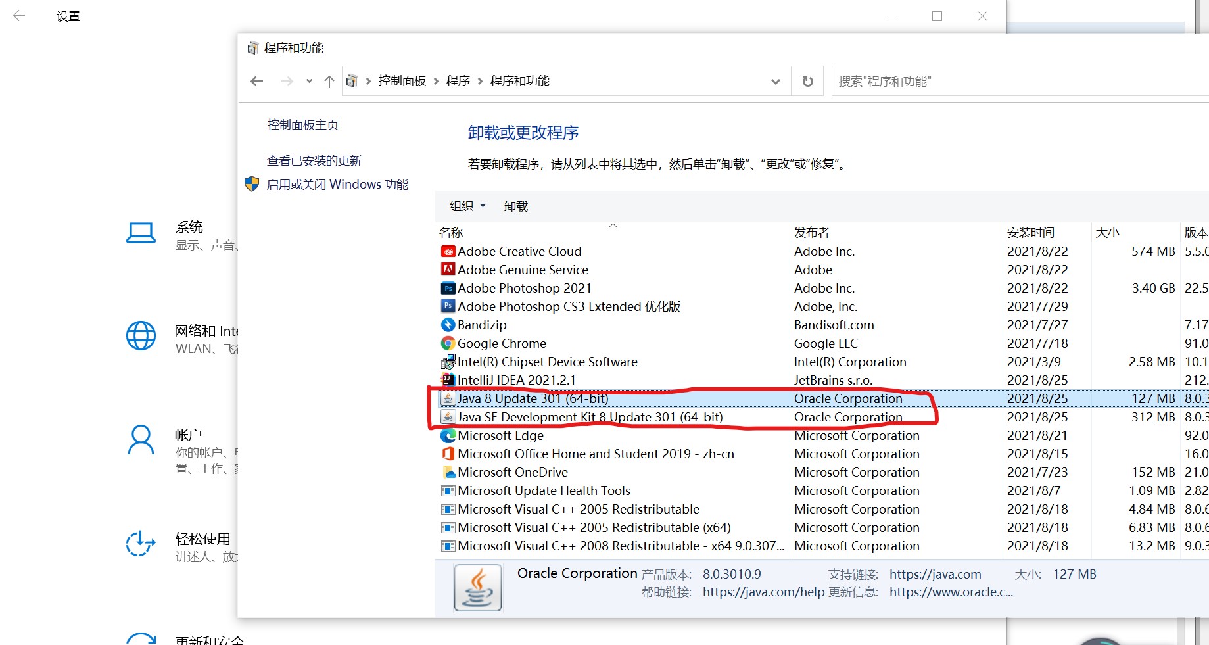1209x645 pixels.
Task: Click the 574 MB size cell
Action: click(x=1153, y=251)
